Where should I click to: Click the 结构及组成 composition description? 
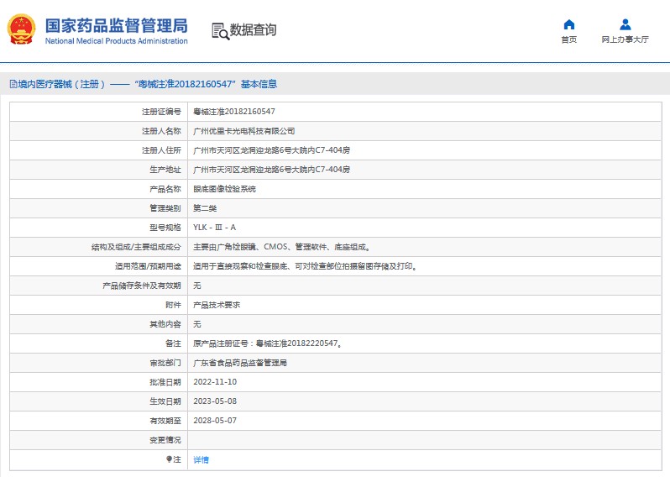point(281,247)
